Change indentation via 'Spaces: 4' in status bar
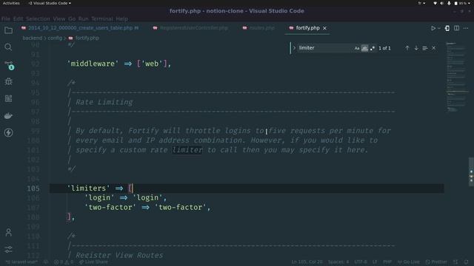474x266 pixels. pos(338,262)
